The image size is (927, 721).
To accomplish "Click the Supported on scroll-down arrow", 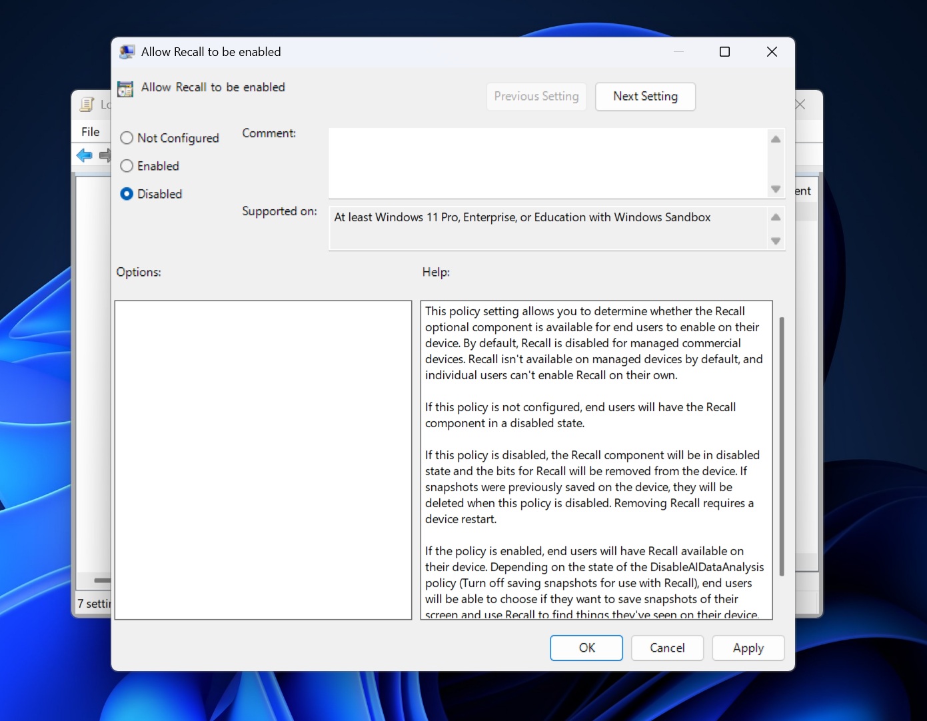I will pyautogui.click(x=775, y=241).
